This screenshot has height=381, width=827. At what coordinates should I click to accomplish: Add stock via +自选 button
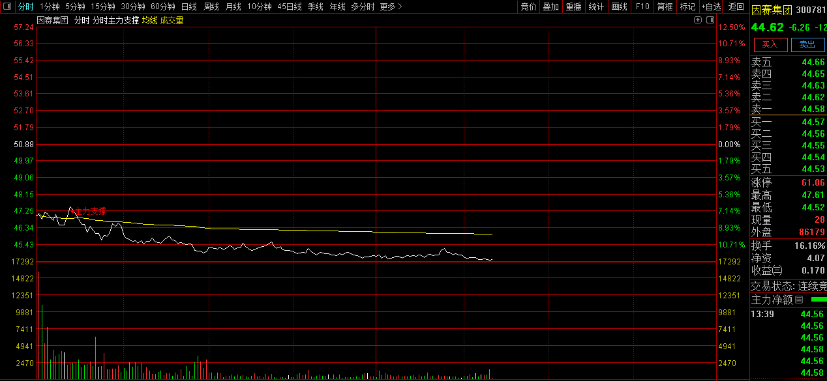712,7
